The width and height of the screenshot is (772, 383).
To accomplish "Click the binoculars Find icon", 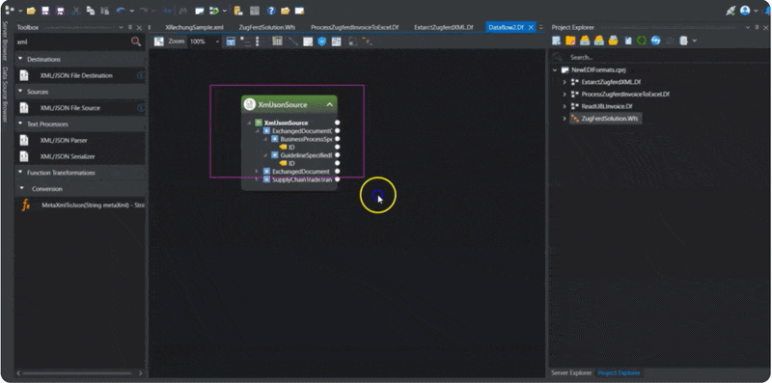I will [x=183, y=11].
